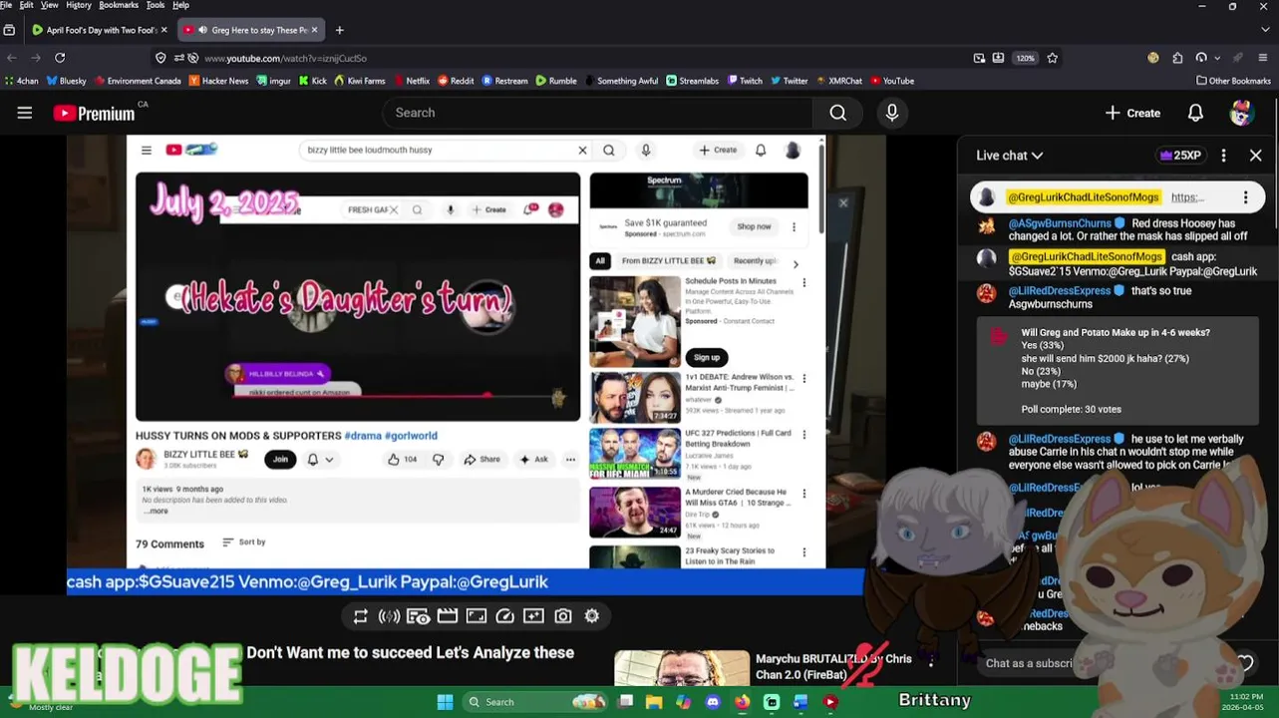Open menu for the Spectrum 'Shop now' ad
The width and height of the screenshot is (1279, 718).
pyautogui.click(x=794, y=227)
